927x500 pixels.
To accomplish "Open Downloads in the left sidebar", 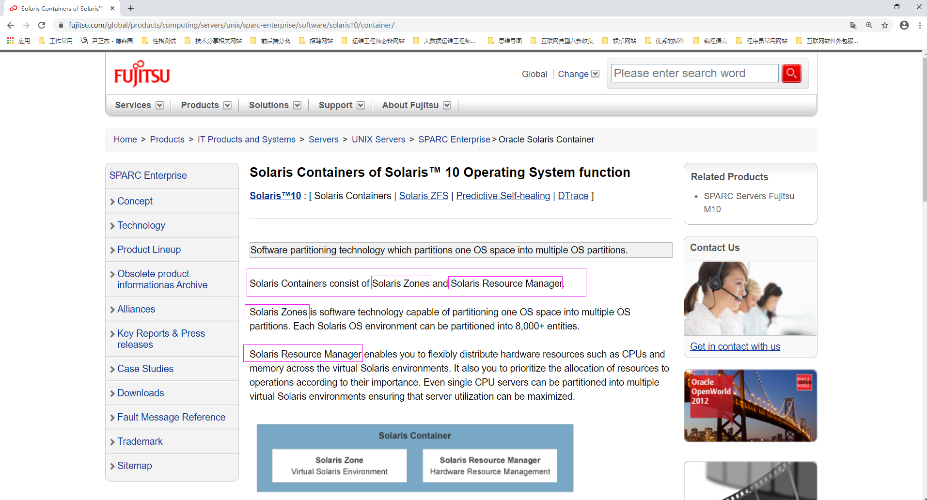I will point(141,393).
